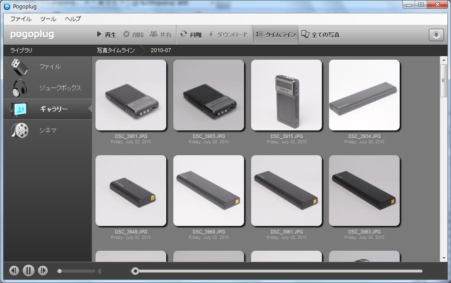The image size is (451, 283).
Task: Open thumbnail DSC_3934.JPG
Action: pos(364,95)
